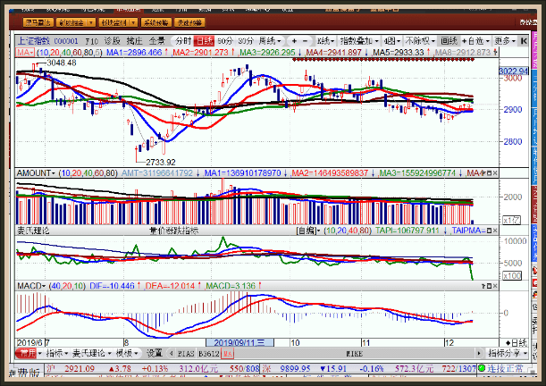The height and width of the screenshot is (386, 546).
Task: Click the 3048.48 high price annotation
Action: click(x=62, y=63)
